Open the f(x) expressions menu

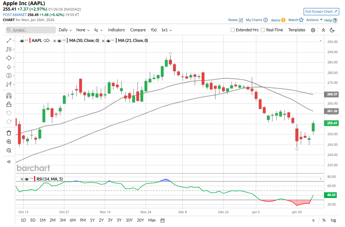click(x=154, y=30)
